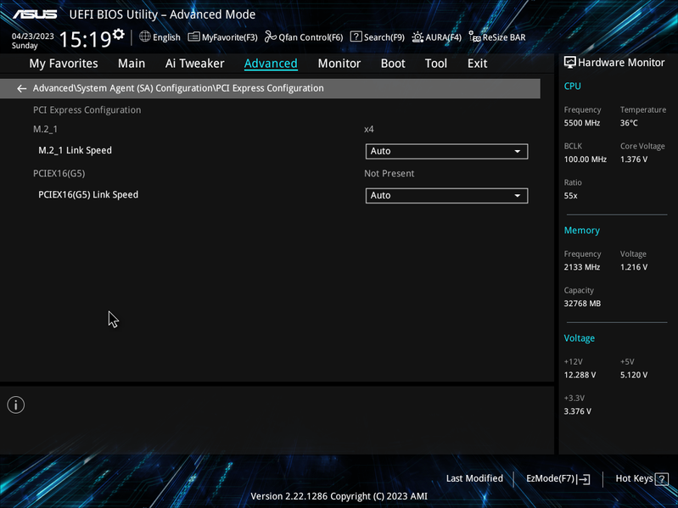Click the Hardware Monitor display icon
This screenshot has width=678, height=508.
570,63
